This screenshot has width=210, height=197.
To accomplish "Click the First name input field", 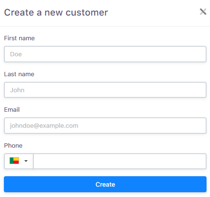I will point(105,54).
